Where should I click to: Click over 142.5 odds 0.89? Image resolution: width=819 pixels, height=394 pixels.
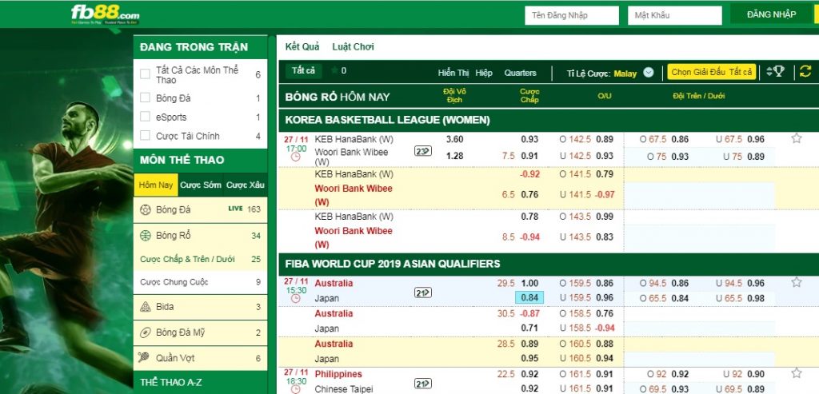click(x=605, y=139)
